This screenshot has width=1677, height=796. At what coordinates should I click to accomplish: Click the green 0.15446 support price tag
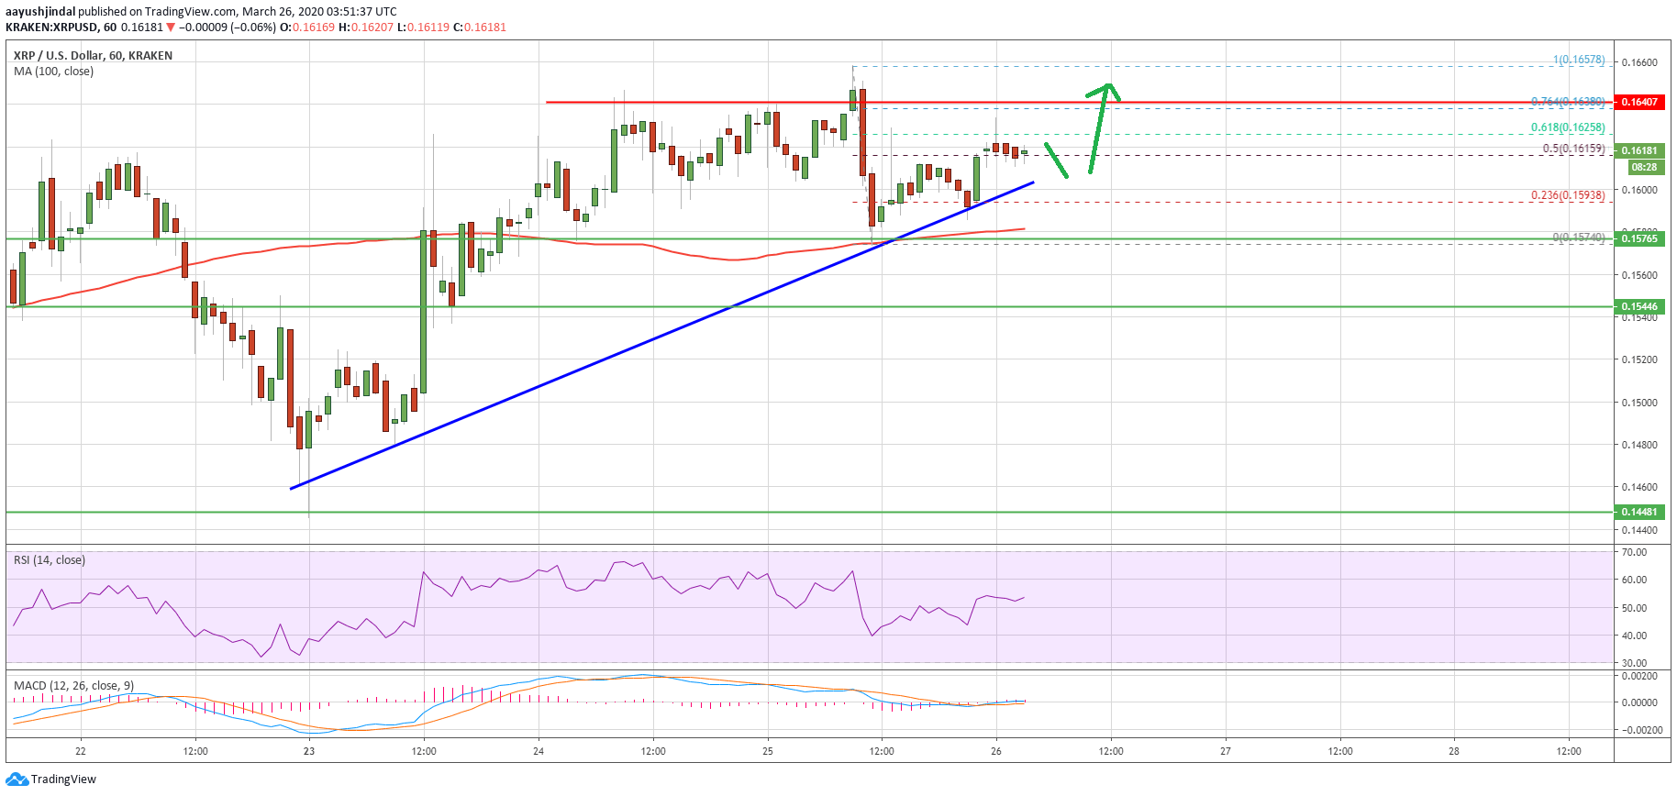tap(1639, 306)
